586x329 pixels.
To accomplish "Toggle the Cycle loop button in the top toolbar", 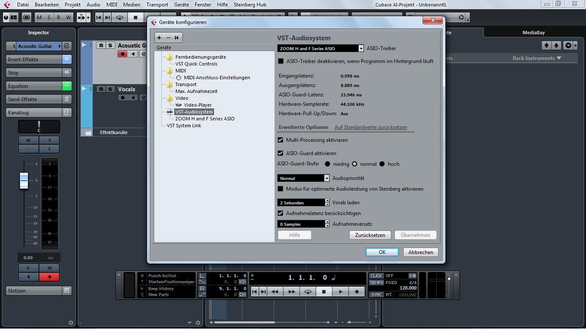I will (120, 18).
